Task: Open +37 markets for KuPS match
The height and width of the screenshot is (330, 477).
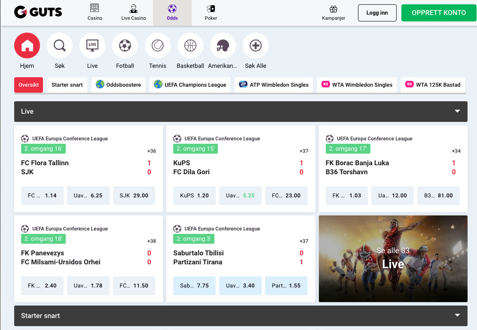Action: (304, 151)
